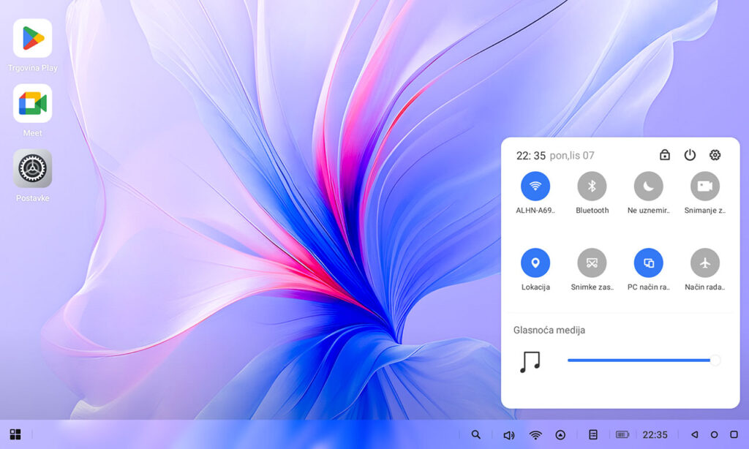Toggle airplane mode tile

(x=705, y=263)
